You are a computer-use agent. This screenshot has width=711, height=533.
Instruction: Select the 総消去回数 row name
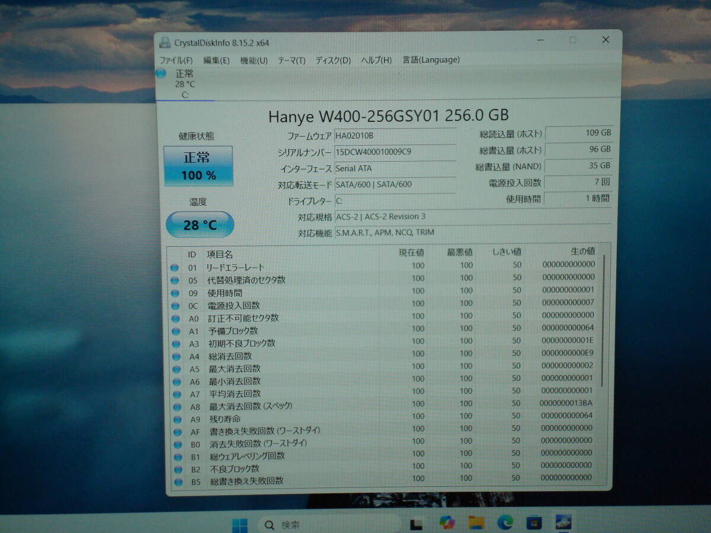click(230, 356)
